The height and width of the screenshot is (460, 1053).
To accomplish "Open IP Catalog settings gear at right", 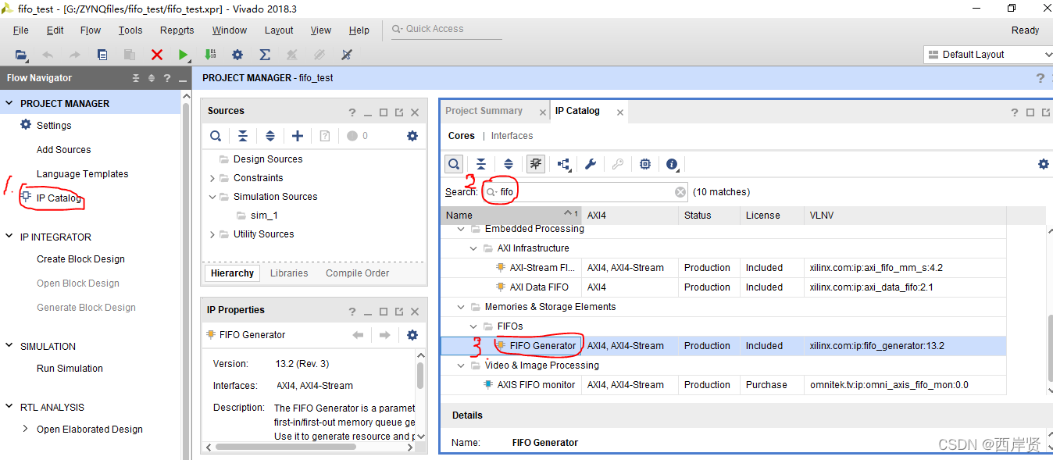I will (x=1043, y=164).
